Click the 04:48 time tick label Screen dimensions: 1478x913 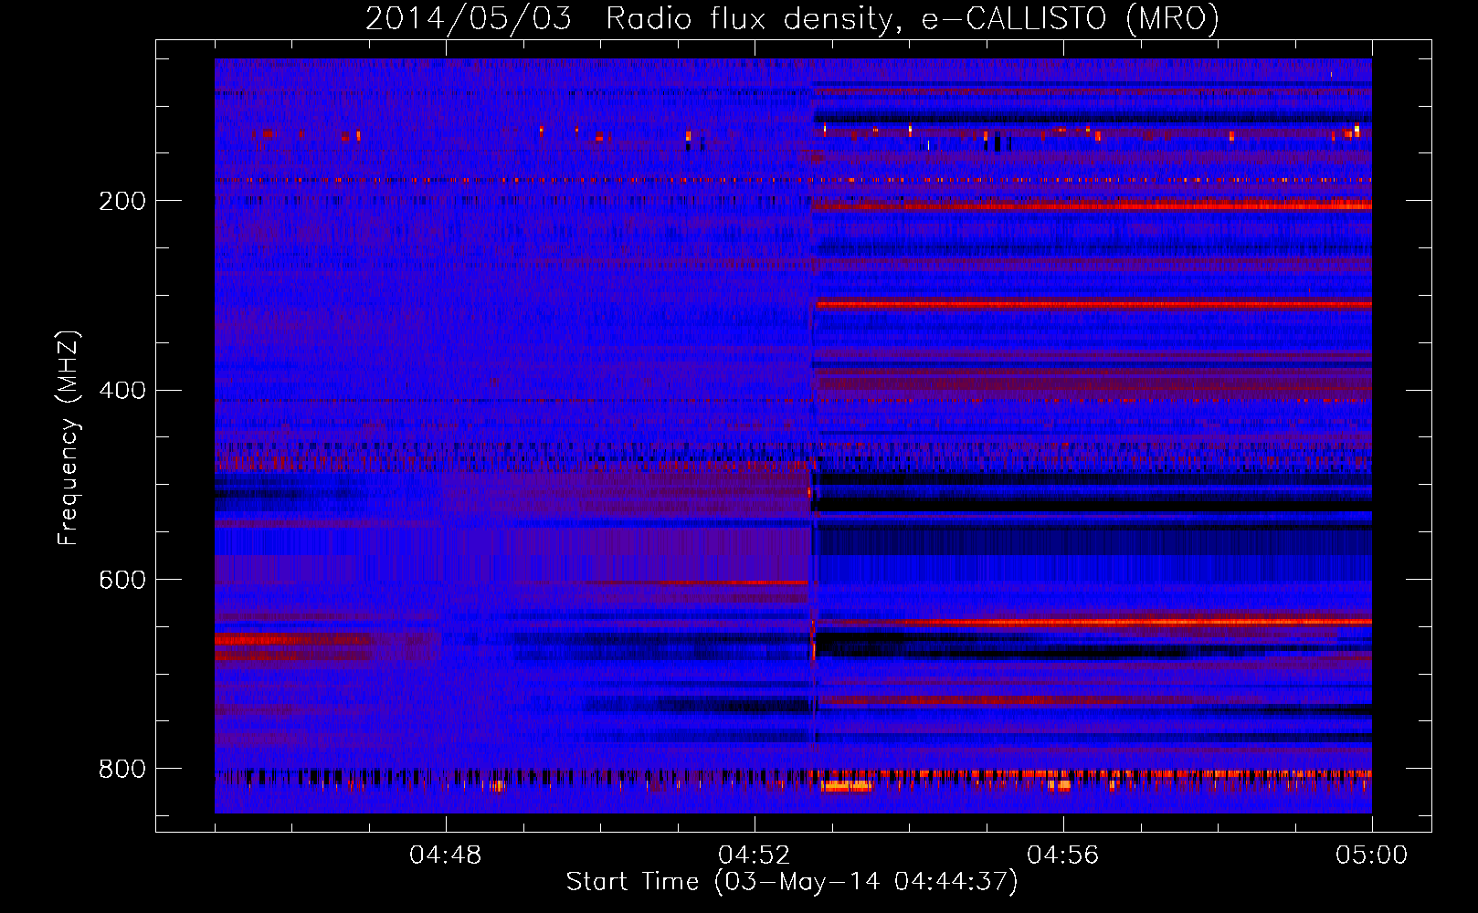tap(446, 855)
